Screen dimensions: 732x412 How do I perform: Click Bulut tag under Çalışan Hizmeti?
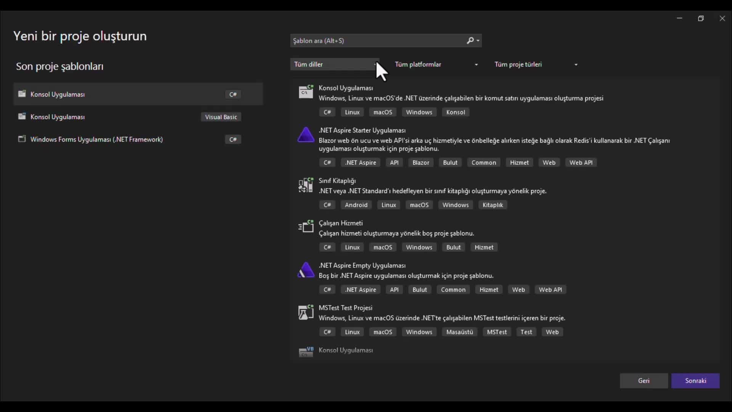point(453,247)
